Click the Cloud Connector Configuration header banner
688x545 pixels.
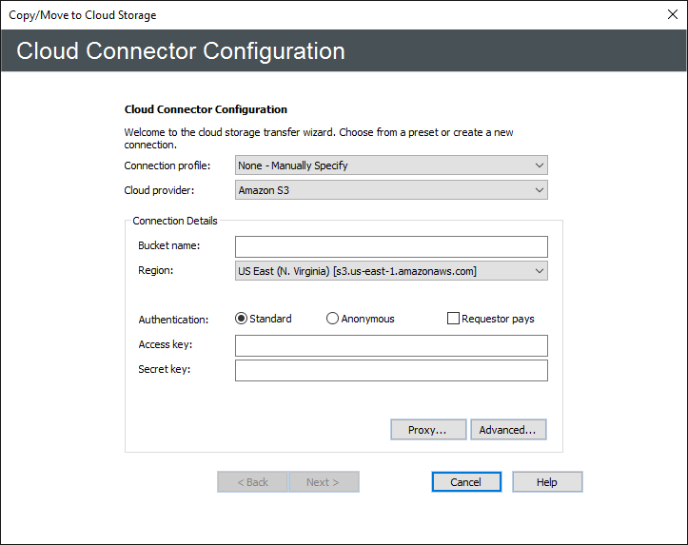(181, 50)
